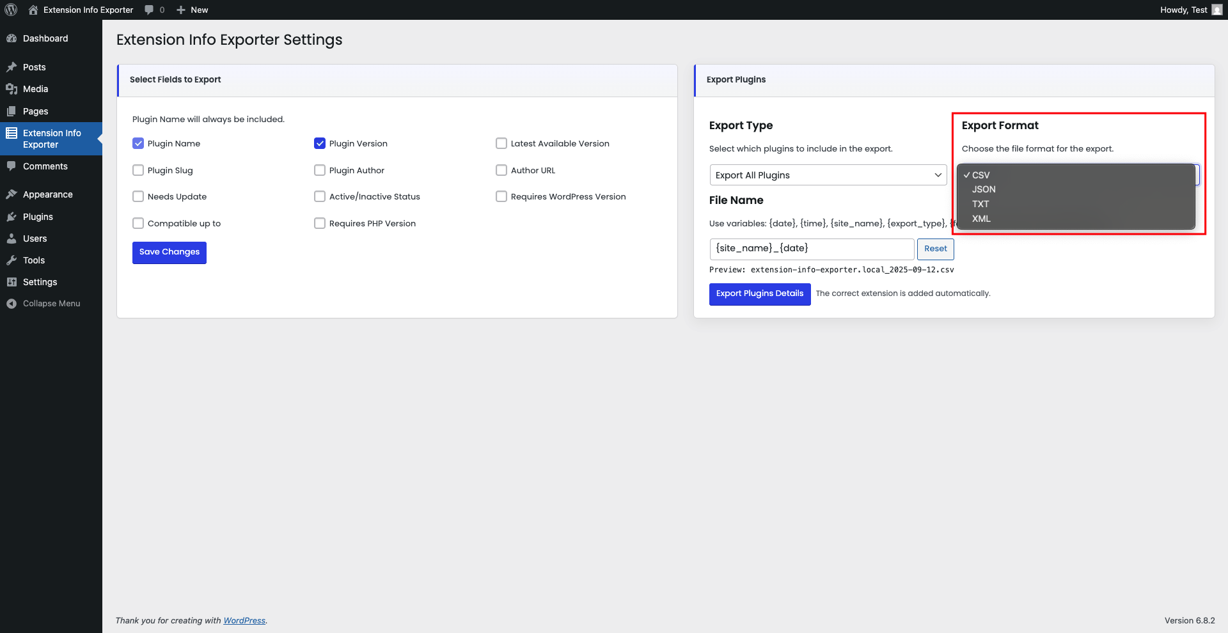Follow the WordPress footer link
The height and width of the screenshot is (633, 1228).
(x=244, y=620)
